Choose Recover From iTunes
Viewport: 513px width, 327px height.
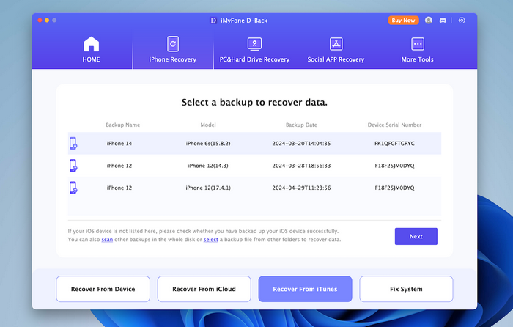[306, 289]
